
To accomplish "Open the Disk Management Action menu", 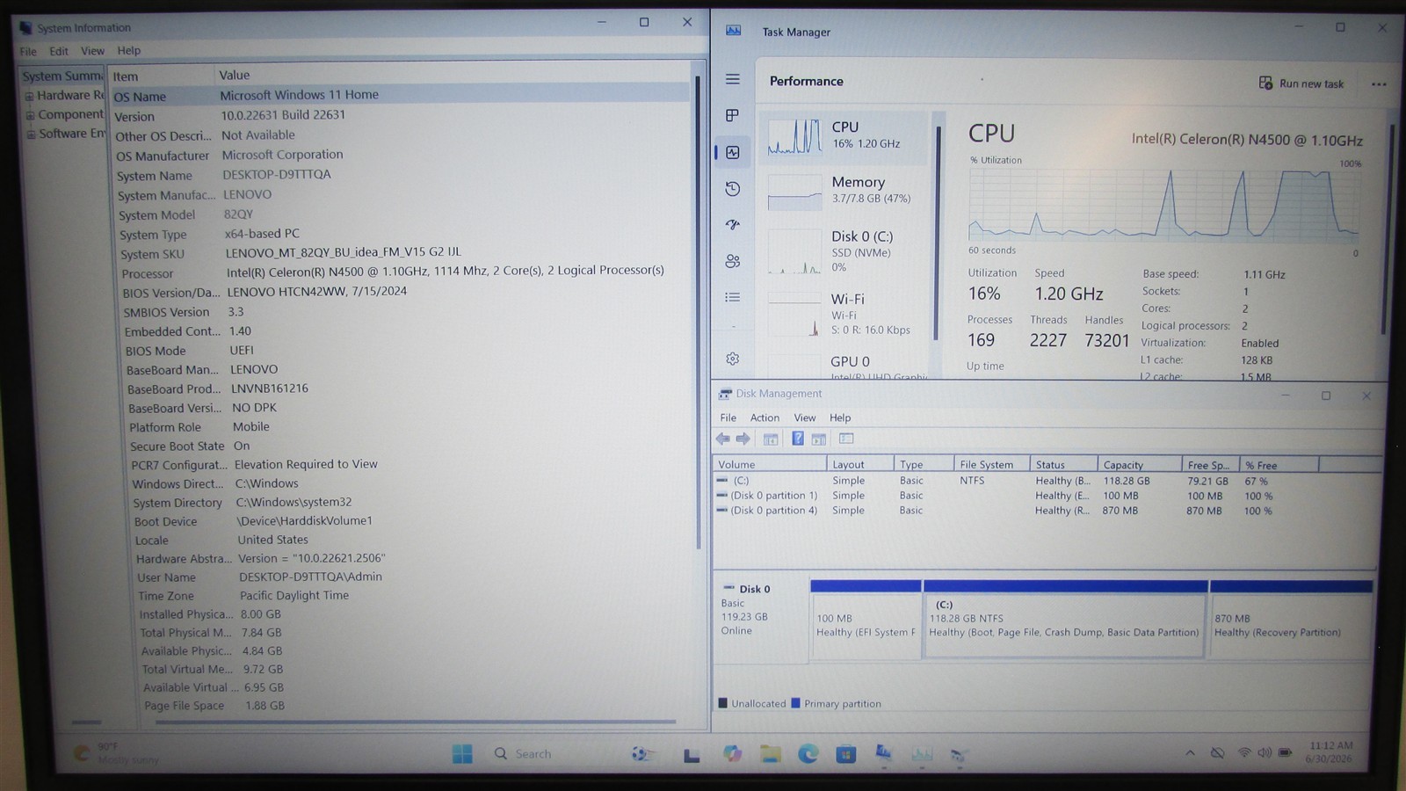I will tap(765, 417).
